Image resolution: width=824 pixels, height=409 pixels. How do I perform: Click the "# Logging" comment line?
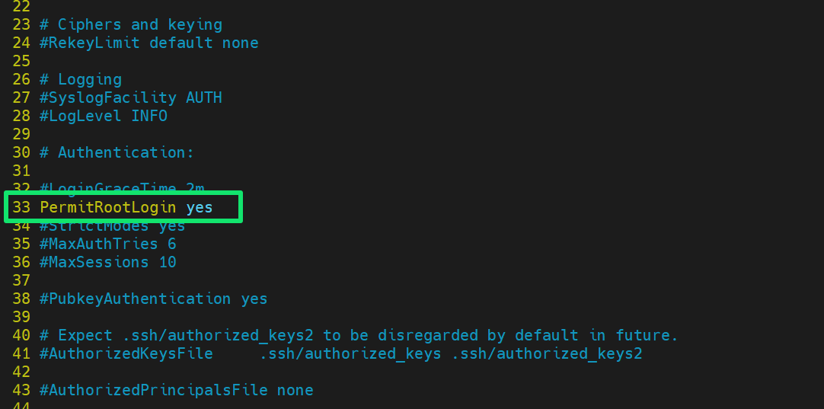pyautogui.click(x=80, y=79)
